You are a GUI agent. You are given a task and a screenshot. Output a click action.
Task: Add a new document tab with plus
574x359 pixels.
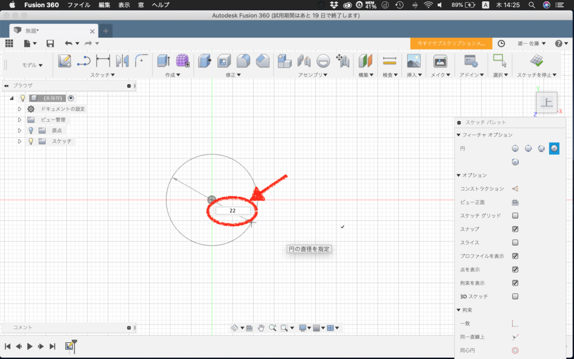[x=106, y=31]
